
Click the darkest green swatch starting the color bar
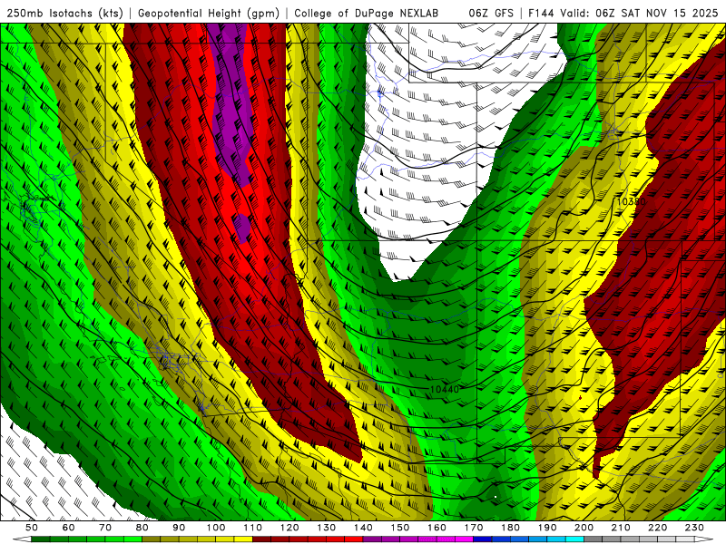pyautogui.click(x=41, y=539)
